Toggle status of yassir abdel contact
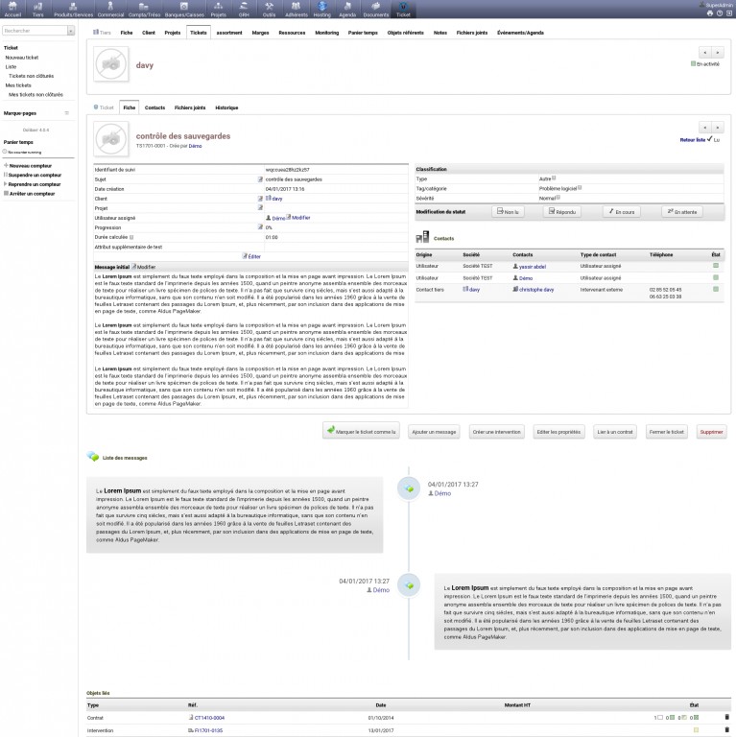 (x=715, y=266)
